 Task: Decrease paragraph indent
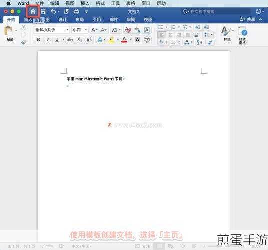[x=198, y=27]
